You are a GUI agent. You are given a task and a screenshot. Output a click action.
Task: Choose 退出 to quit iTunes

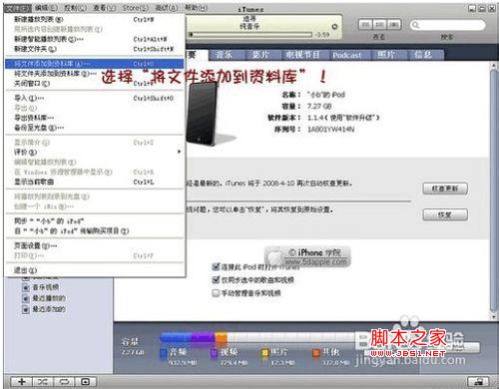coord(95,270)
